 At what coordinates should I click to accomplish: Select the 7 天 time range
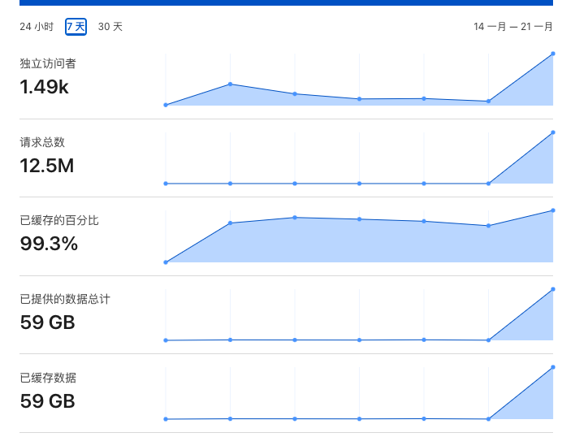(x=76, y=27)
